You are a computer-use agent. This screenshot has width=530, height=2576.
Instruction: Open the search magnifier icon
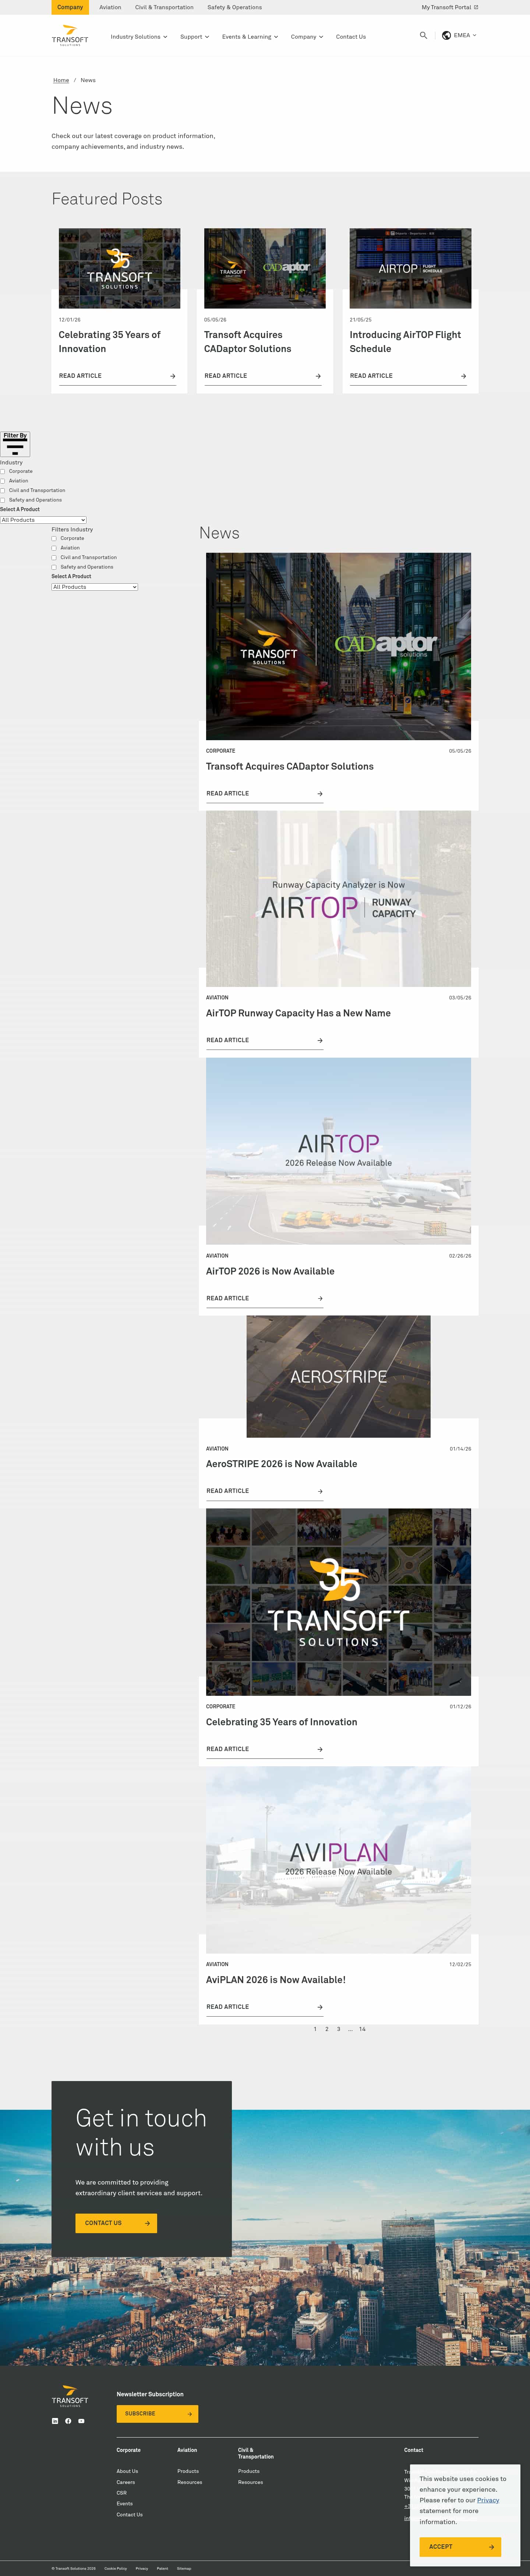423,35
